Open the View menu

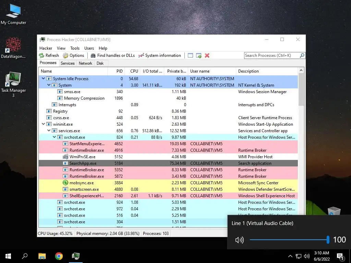tap(61, 48)
